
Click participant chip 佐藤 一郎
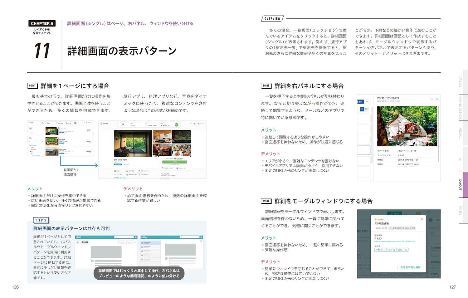coord(402,250)
